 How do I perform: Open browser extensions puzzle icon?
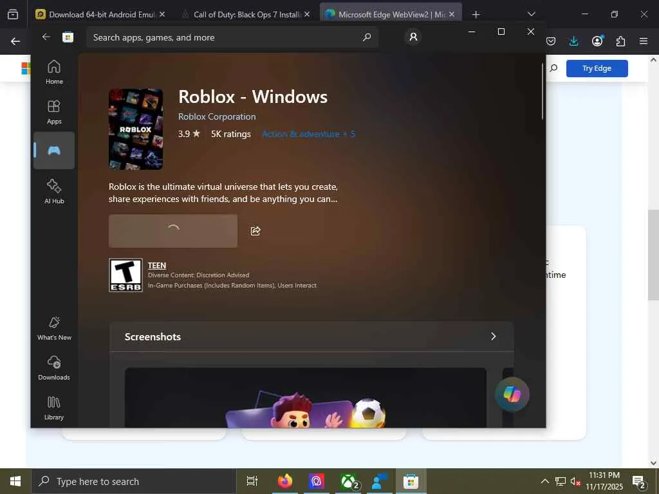[621, 41]
